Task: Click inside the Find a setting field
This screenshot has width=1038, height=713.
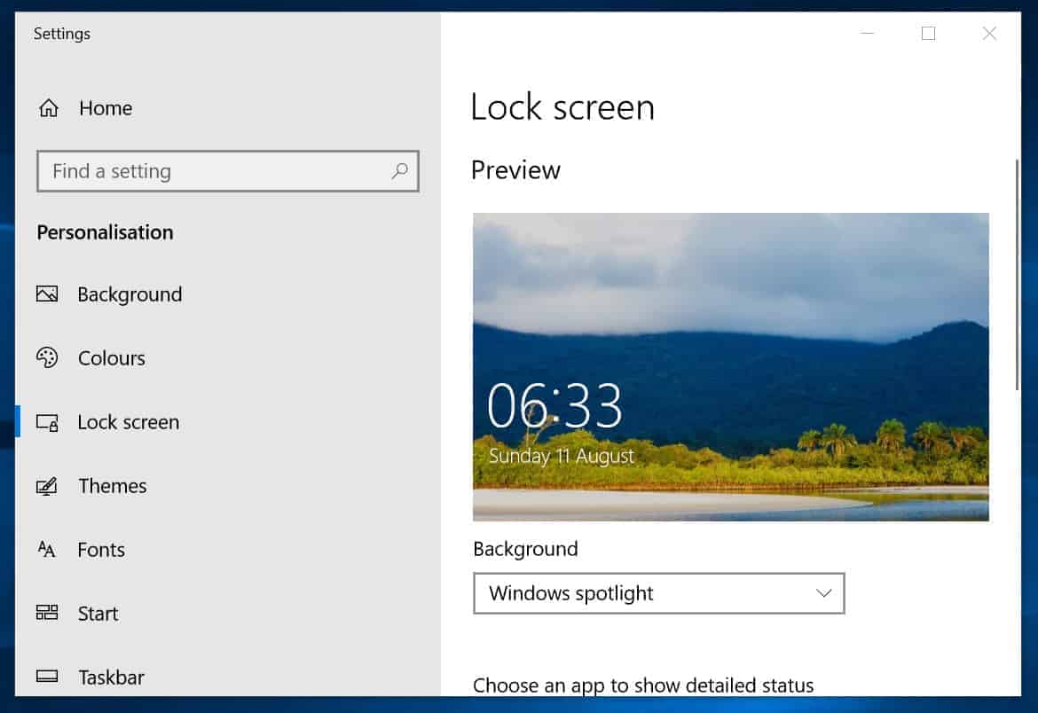Action: [228, 171]
